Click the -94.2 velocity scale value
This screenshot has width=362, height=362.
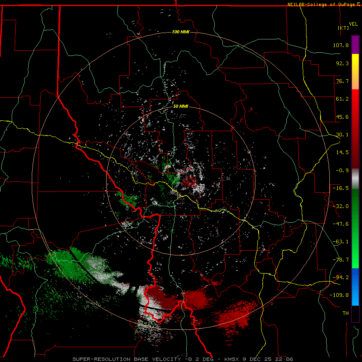tap(341, 278)
